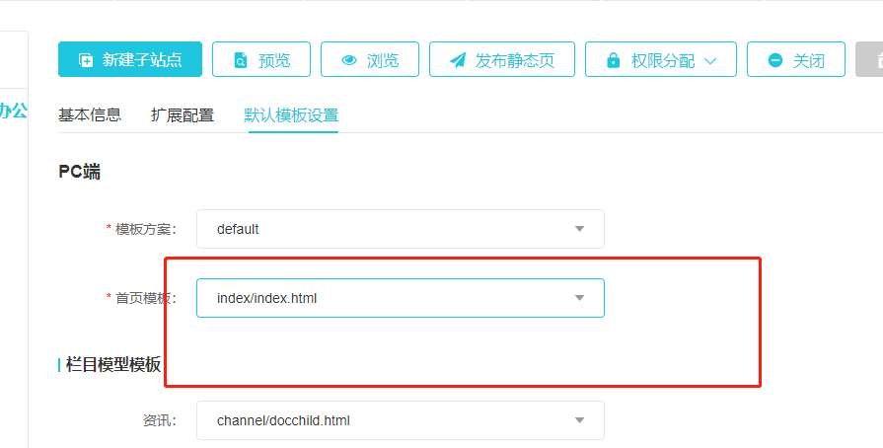Click the preview document icon beside 预览

241,60
